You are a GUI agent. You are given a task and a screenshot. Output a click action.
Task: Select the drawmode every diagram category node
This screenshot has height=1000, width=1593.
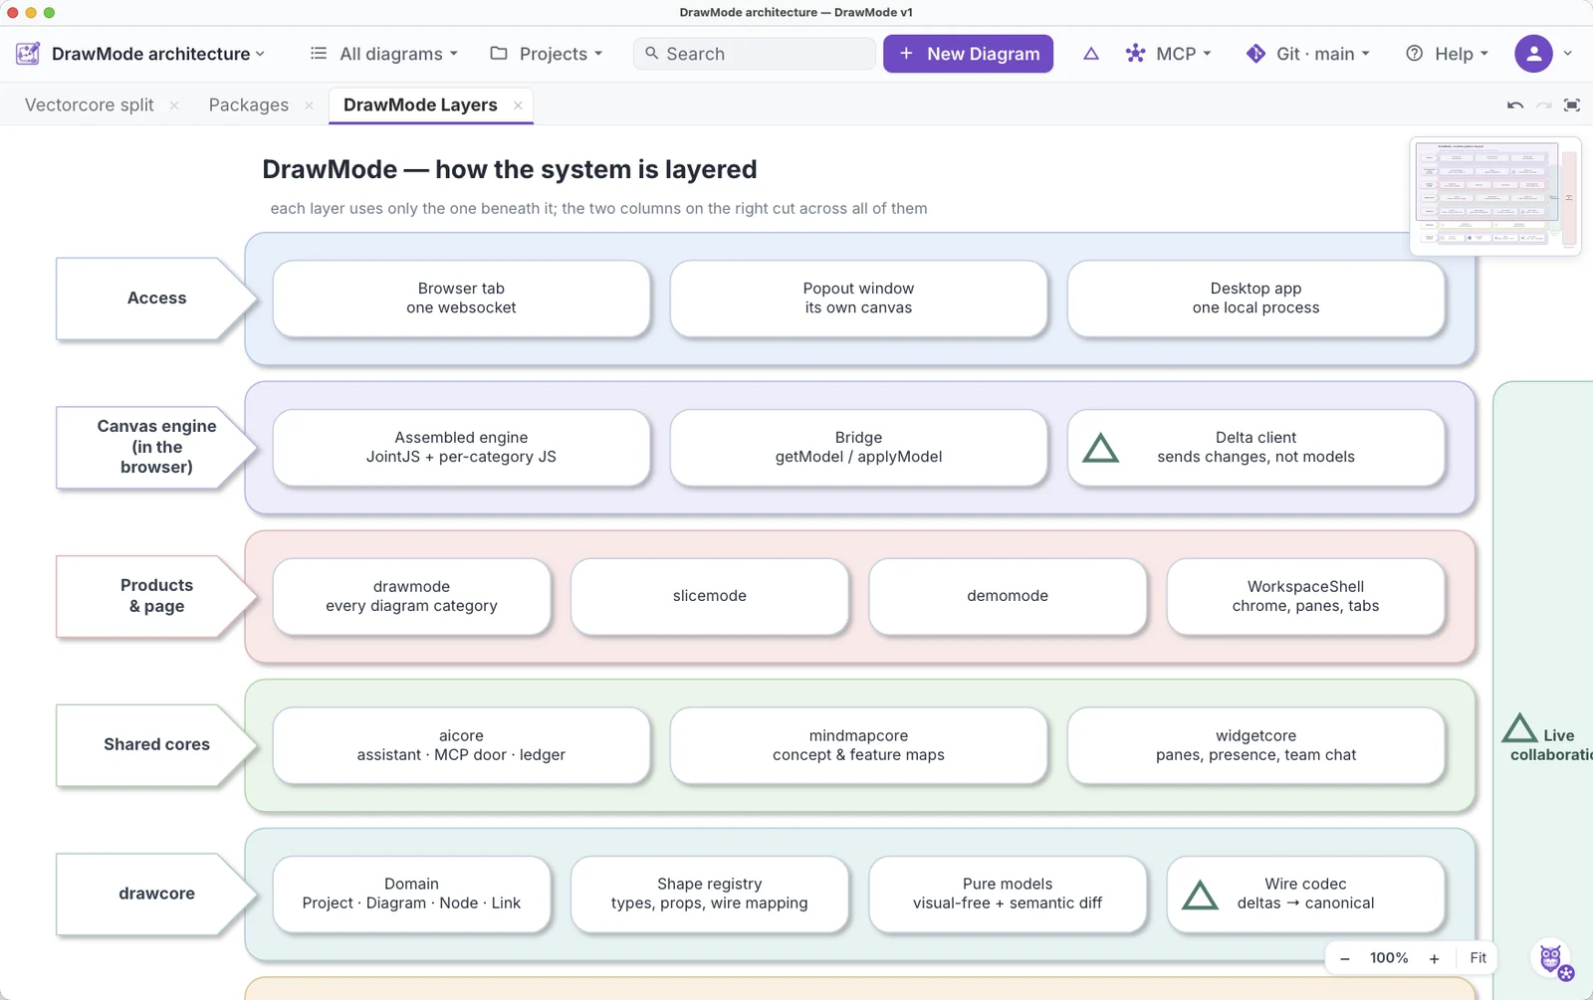[x=411, y=596]
